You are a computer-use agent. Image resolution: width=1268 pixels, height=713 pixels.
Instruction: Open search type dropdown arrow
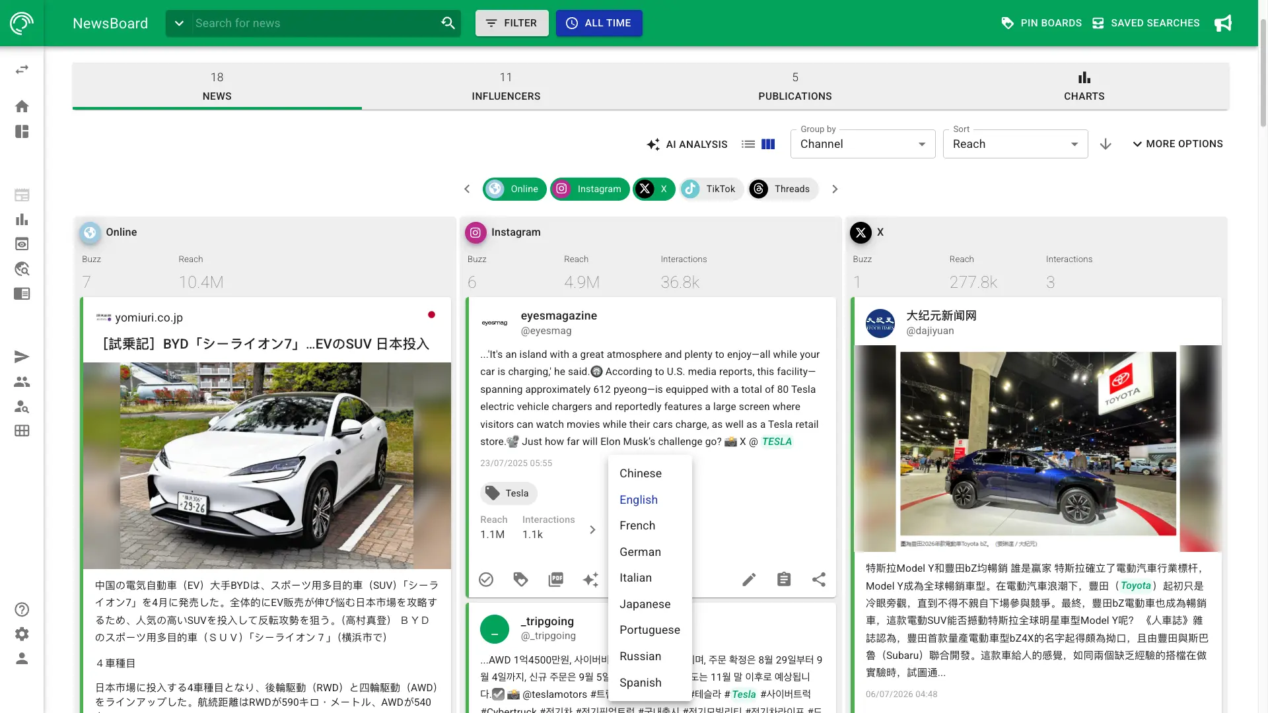tap(179, 23)
